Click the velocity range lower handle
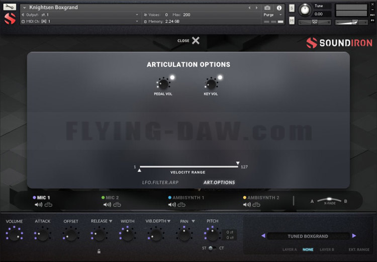This screenshot has height=262, width=377. point(139,170)
